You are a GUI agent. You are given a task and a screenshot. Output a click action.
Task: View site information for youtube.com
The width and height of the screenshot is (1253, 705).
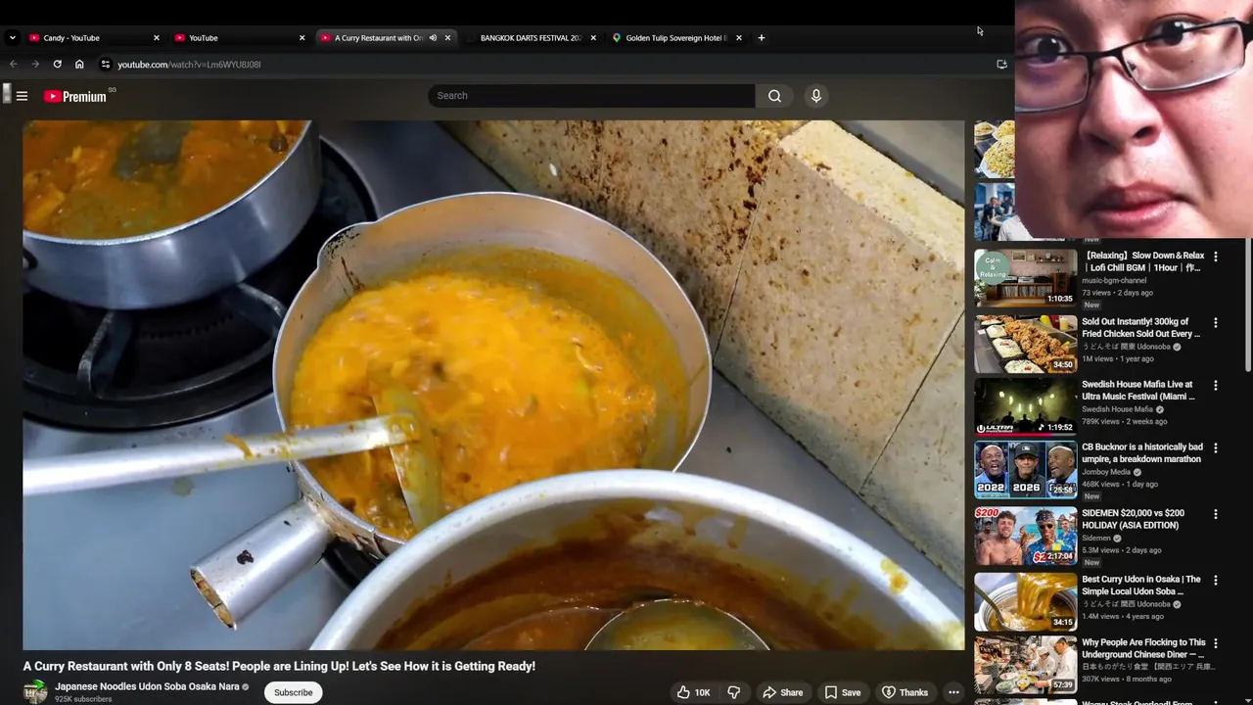coord(105,65)
